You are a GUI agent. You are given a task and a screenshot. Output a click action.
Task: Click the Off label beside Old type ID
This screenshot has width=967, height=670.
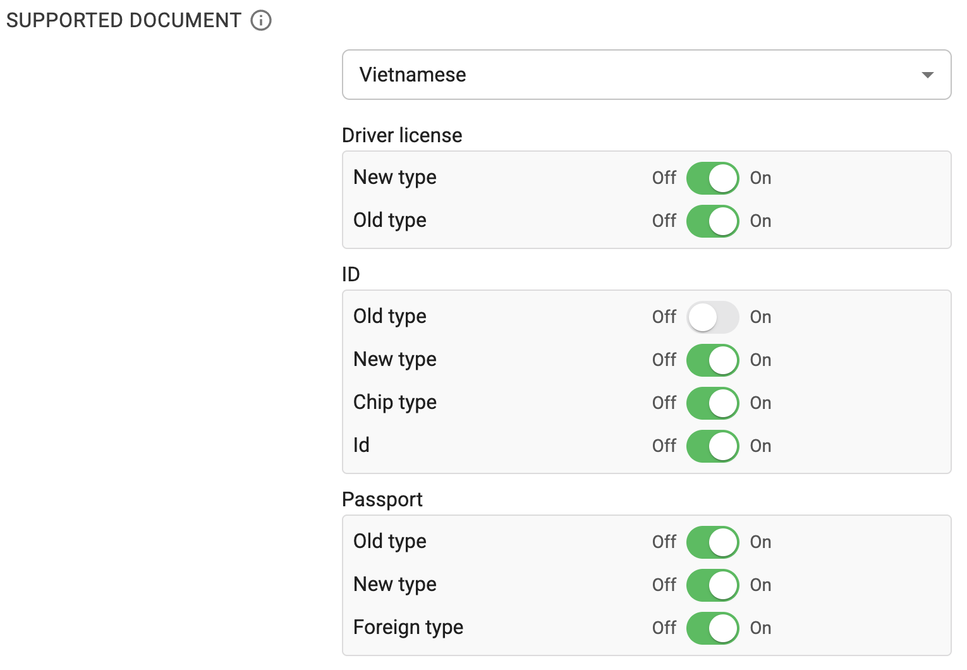tap(664, 317)
